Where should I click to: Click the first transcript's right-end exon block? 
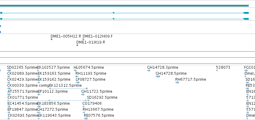click(246, 13)
